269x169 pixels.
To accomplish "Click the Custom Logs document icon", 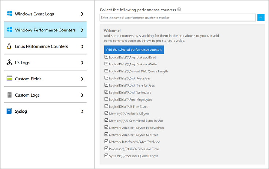I will point(10,95).
